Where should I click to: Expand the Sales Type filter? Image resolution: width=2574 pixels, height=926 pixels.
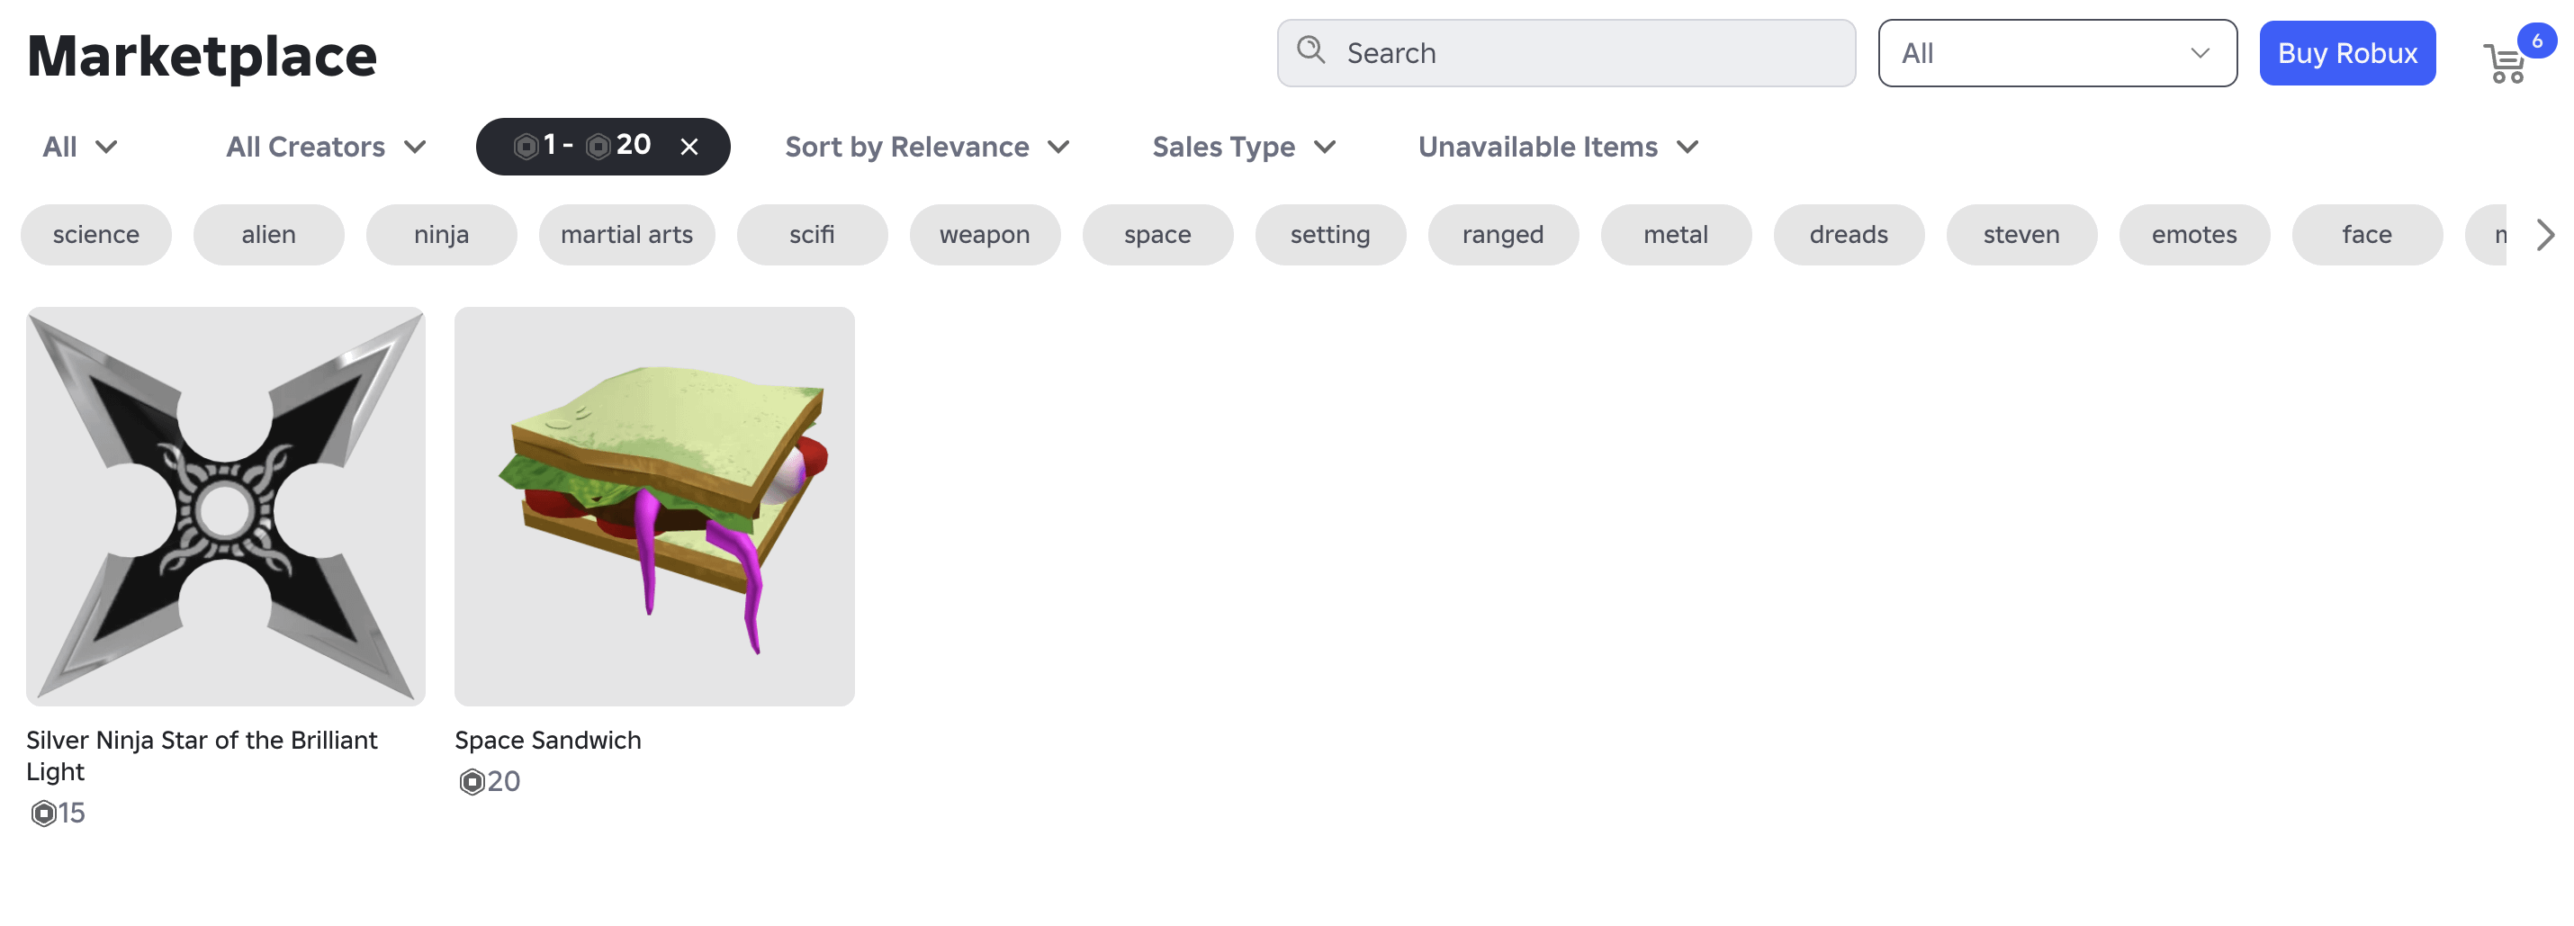(1243, 147)
